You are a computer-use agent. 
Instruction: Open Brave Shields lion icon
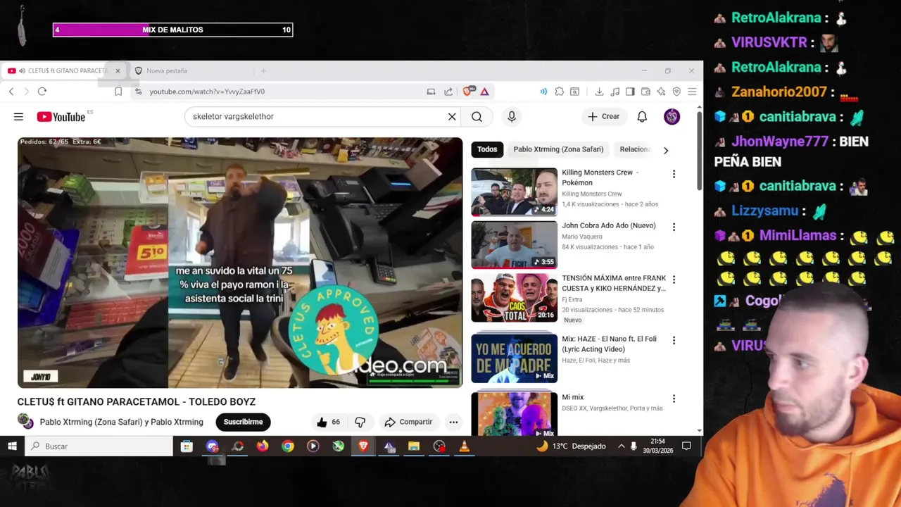467,92
